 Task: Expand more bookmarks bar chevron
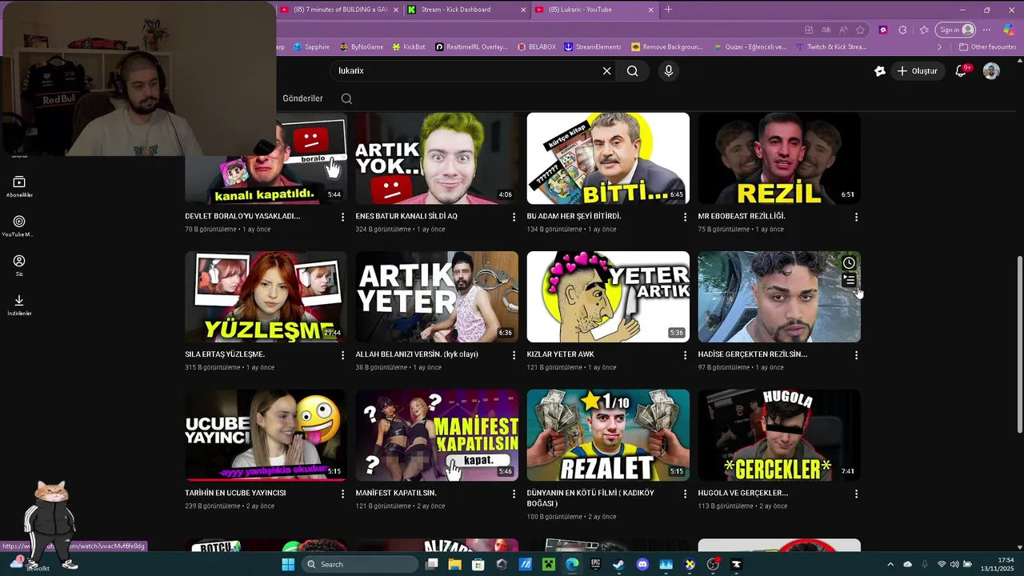point(939,46)
